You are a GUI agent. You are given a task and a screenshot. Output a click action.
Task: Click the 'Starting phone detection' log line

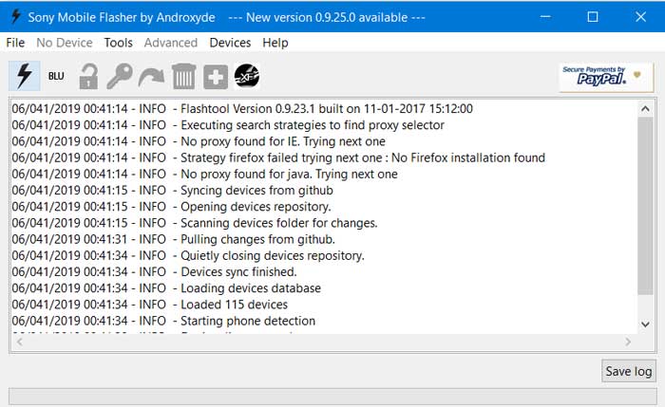[x=163, y=321]
